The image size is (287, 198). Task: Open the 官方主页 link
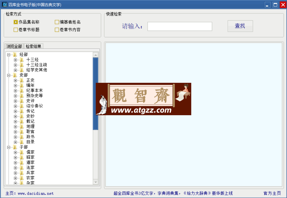click(x=272, y=193)
